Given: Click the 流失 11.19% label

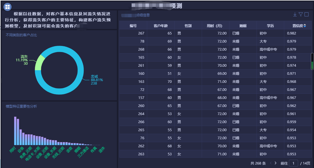Looking at the screenshot, I should [22, 60].
